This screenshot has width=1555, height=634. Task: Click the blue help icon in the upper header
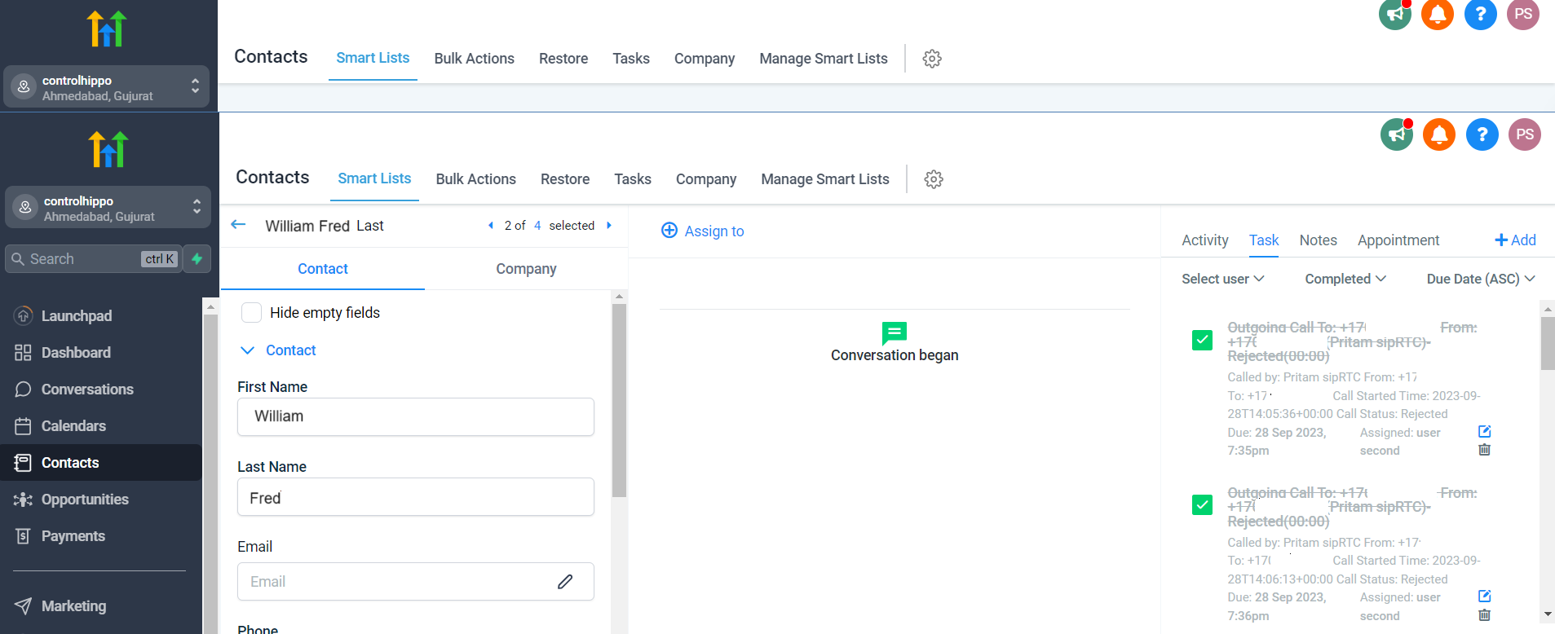pyautogui.click(x=1481, y=14)
